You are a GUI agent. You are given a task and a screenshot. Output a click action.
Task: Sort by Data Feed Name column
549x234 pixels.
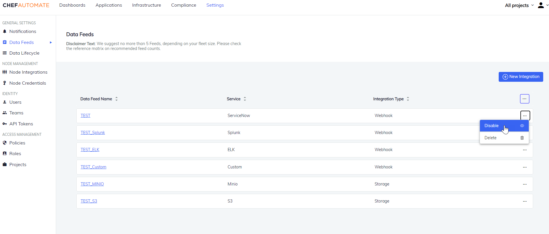(117, 99)
